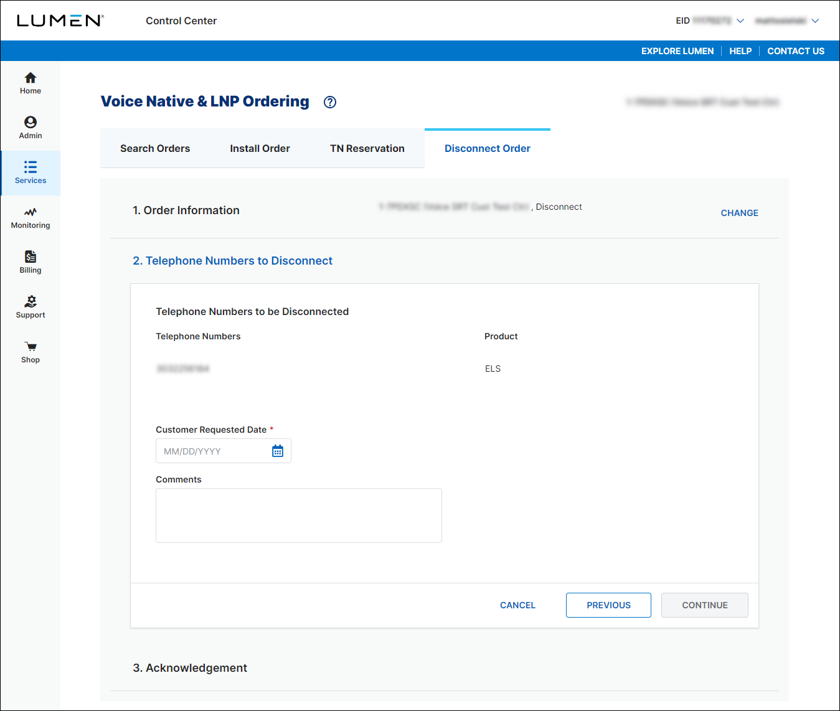Open the Admin section
The height and width of the screenshot is (711, 840).
[x=30, y=128]
